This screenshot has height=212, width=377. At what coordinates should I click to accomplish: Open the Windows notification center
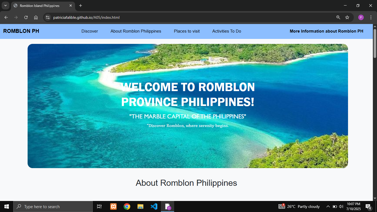coord(368,206)
